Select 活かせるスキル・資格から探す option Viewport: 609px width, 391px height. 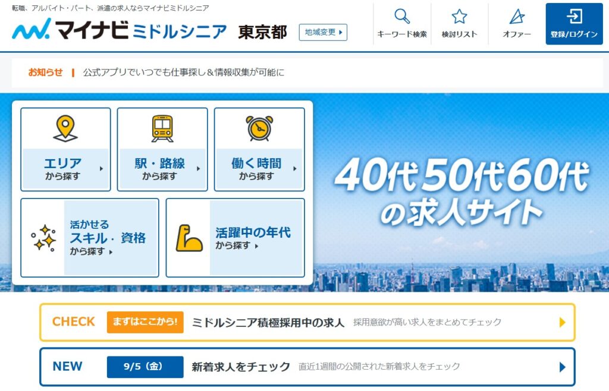pyautogui.click(x=90, y=238)
